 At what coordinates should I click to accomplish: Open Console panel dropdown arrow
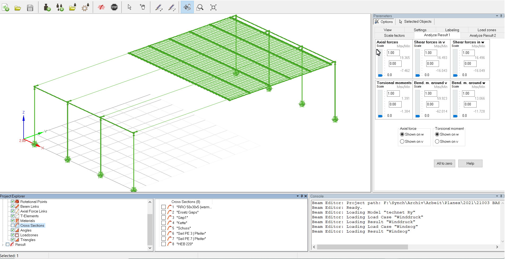[x=497, y=196]
